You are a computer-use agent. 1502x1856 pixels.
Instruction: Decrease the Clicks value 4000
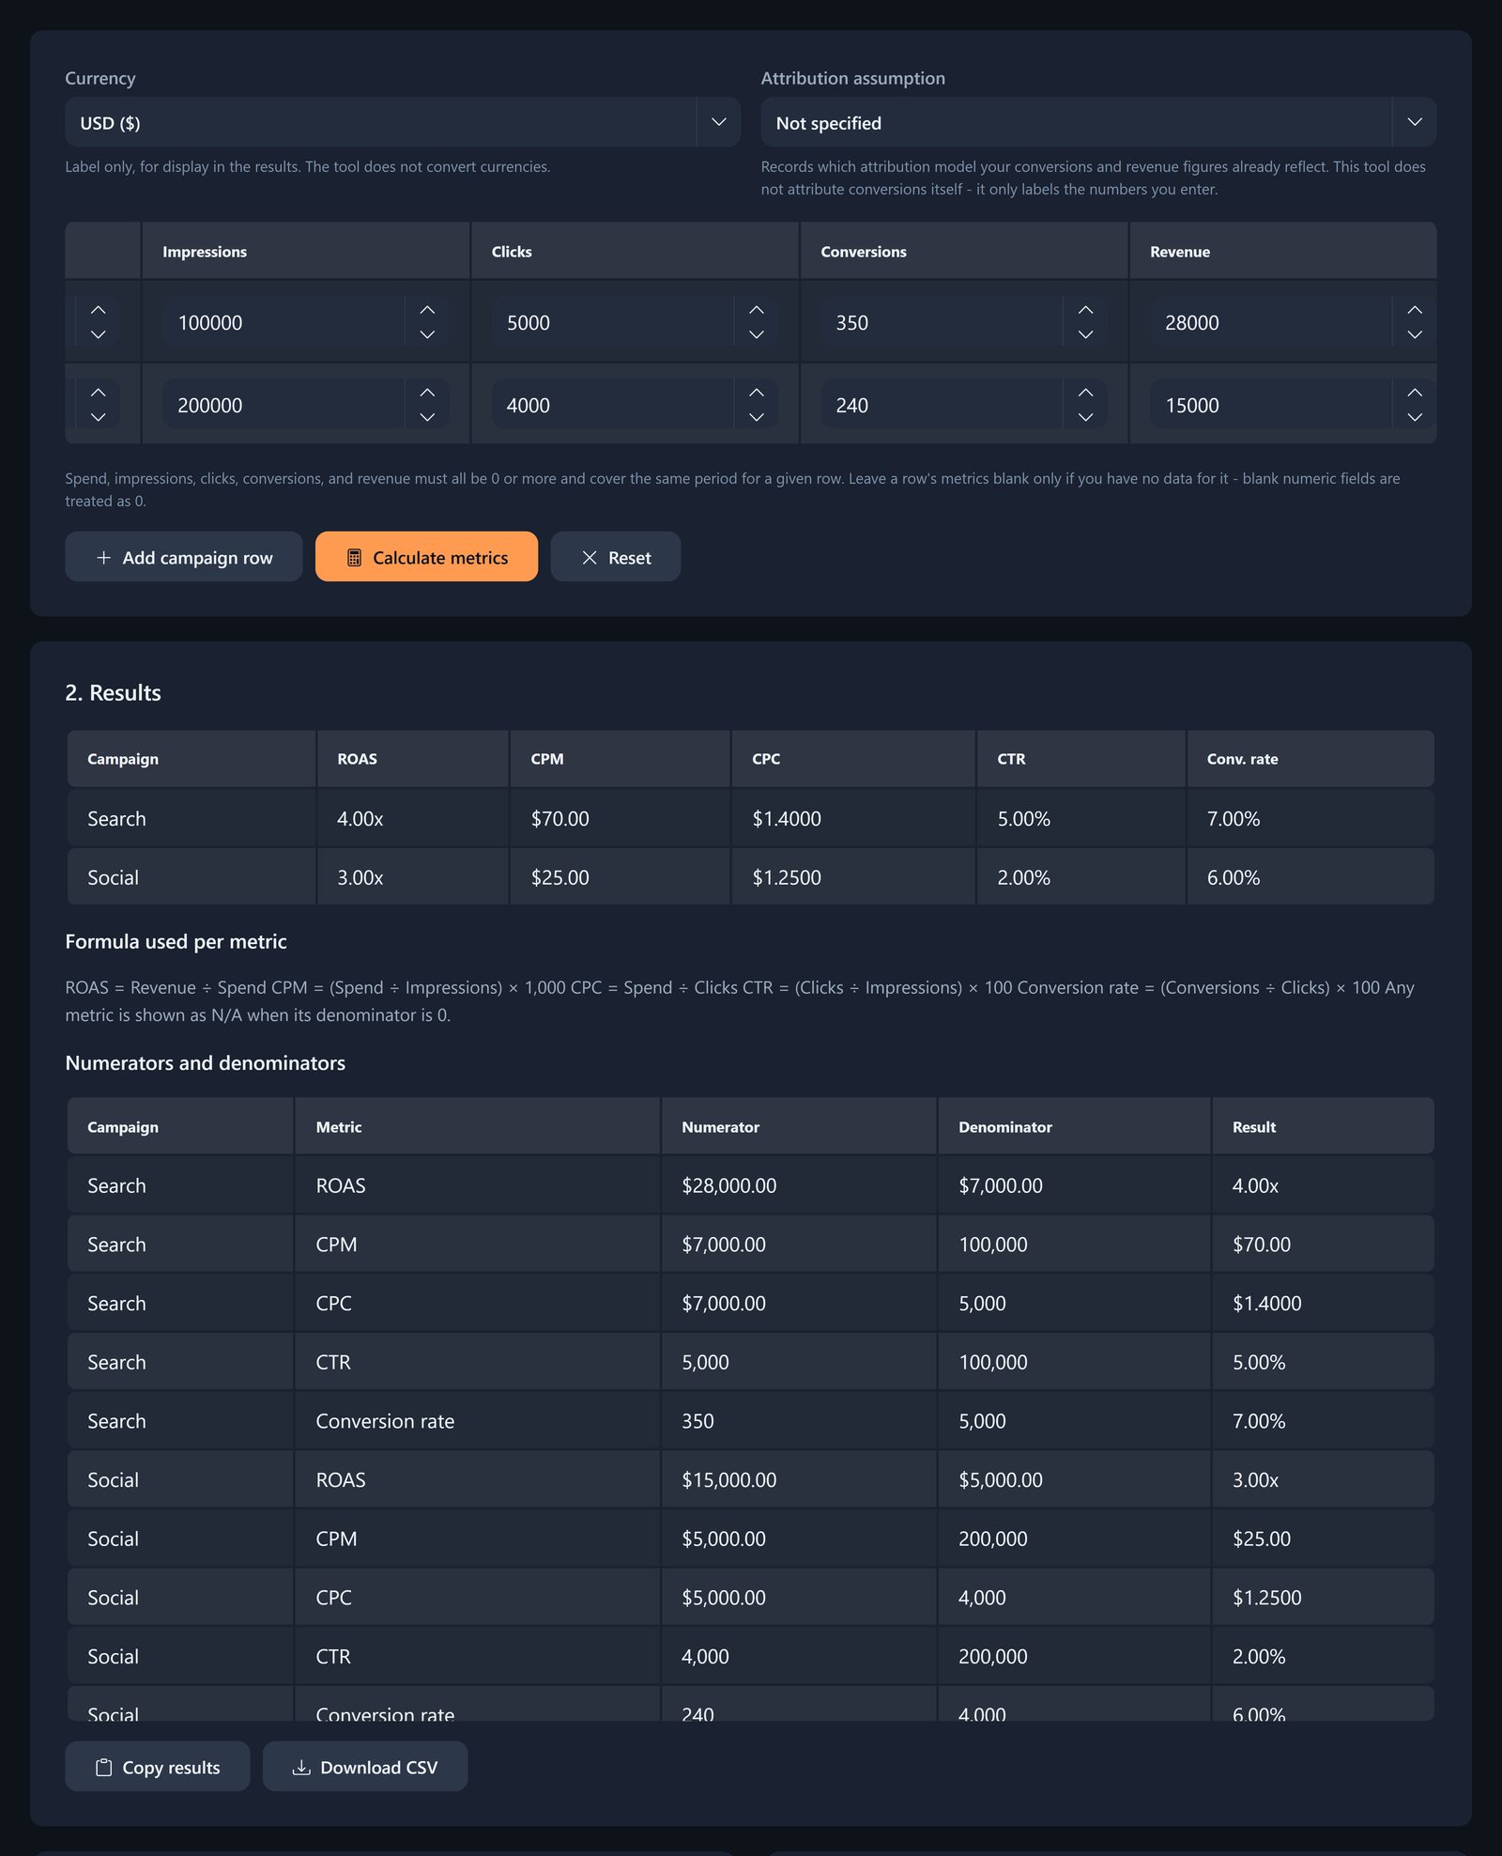(757, 417)
